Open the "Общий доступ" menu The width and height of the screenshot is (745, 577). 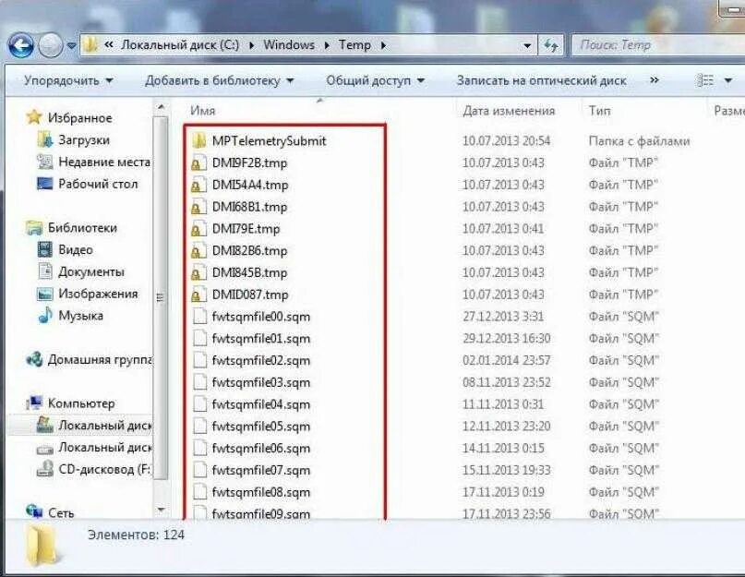375,81
